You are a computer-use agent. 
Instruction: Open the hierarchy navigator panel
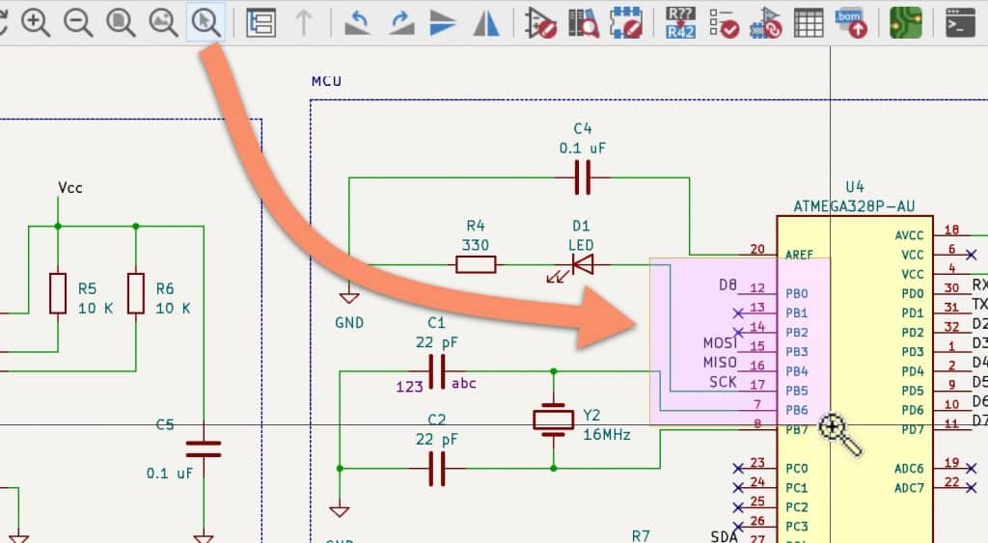261,23
